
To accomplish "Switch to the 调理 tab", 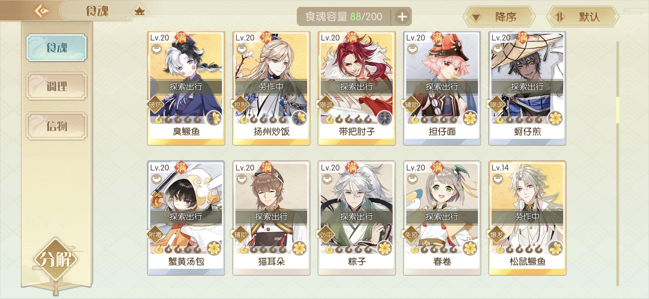I will pyautogui.click(x=56, y=86).
